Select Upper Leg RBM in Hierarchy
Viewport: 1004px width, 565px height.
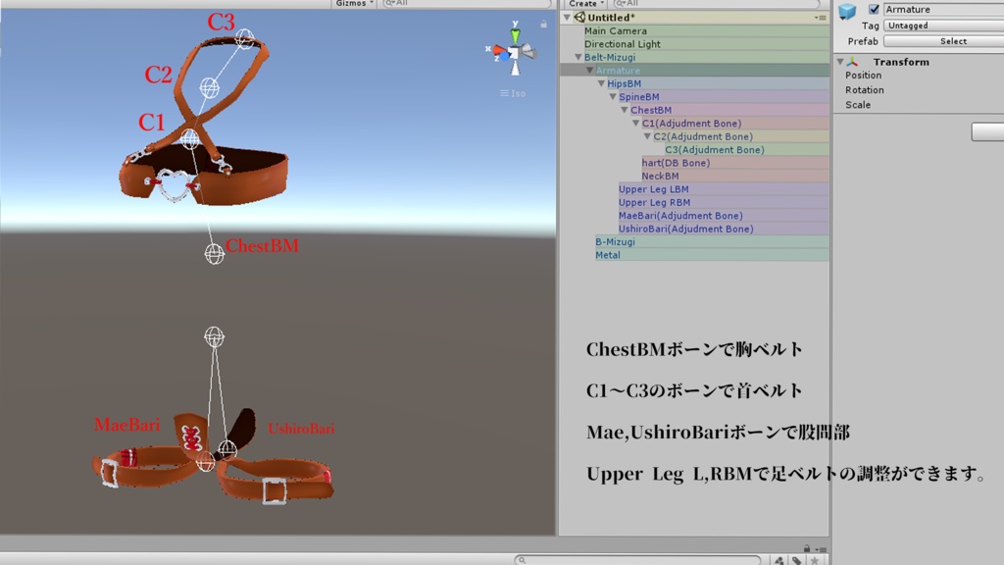click(x=654, y=202)
